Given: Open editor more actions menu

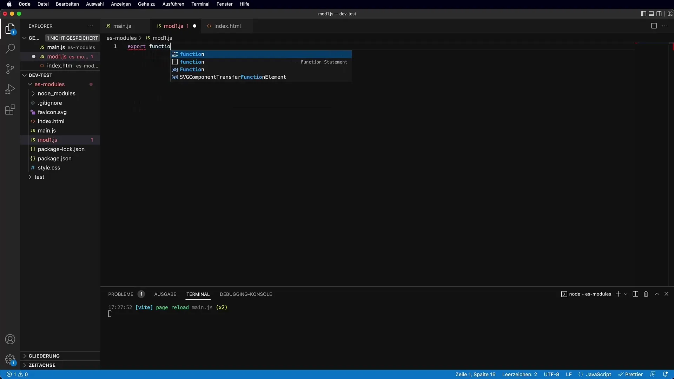Looking at the screenshot, I should point(665,26).
